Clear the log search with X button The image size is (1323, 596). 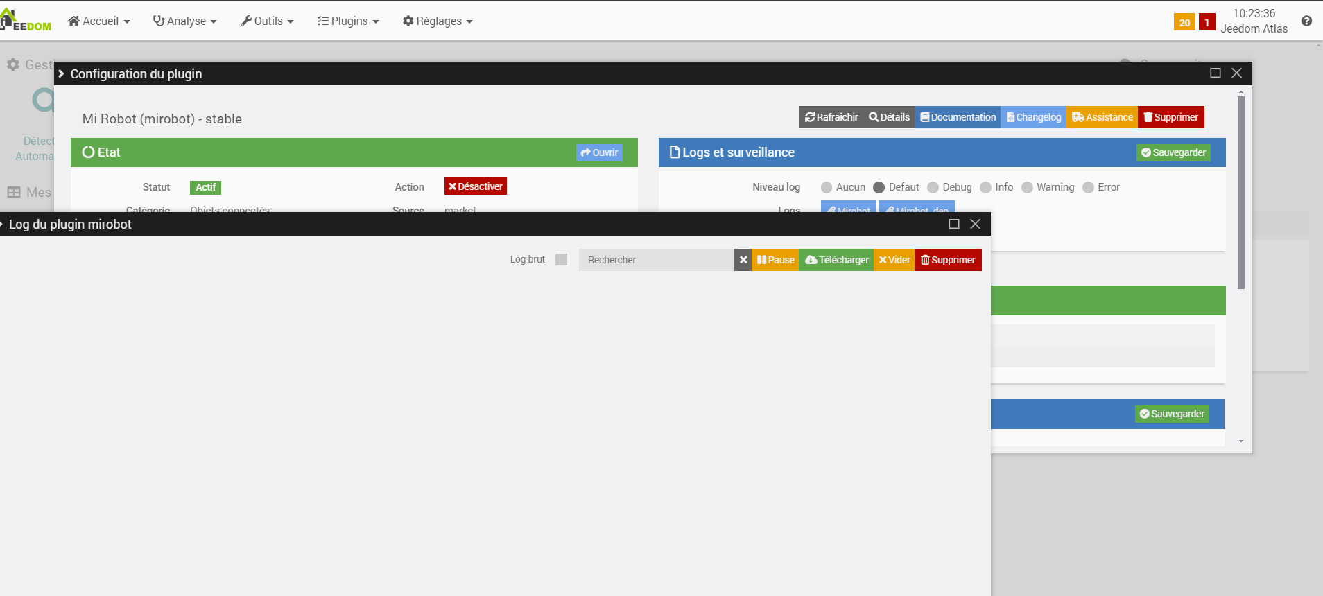[x=743, y=260]
